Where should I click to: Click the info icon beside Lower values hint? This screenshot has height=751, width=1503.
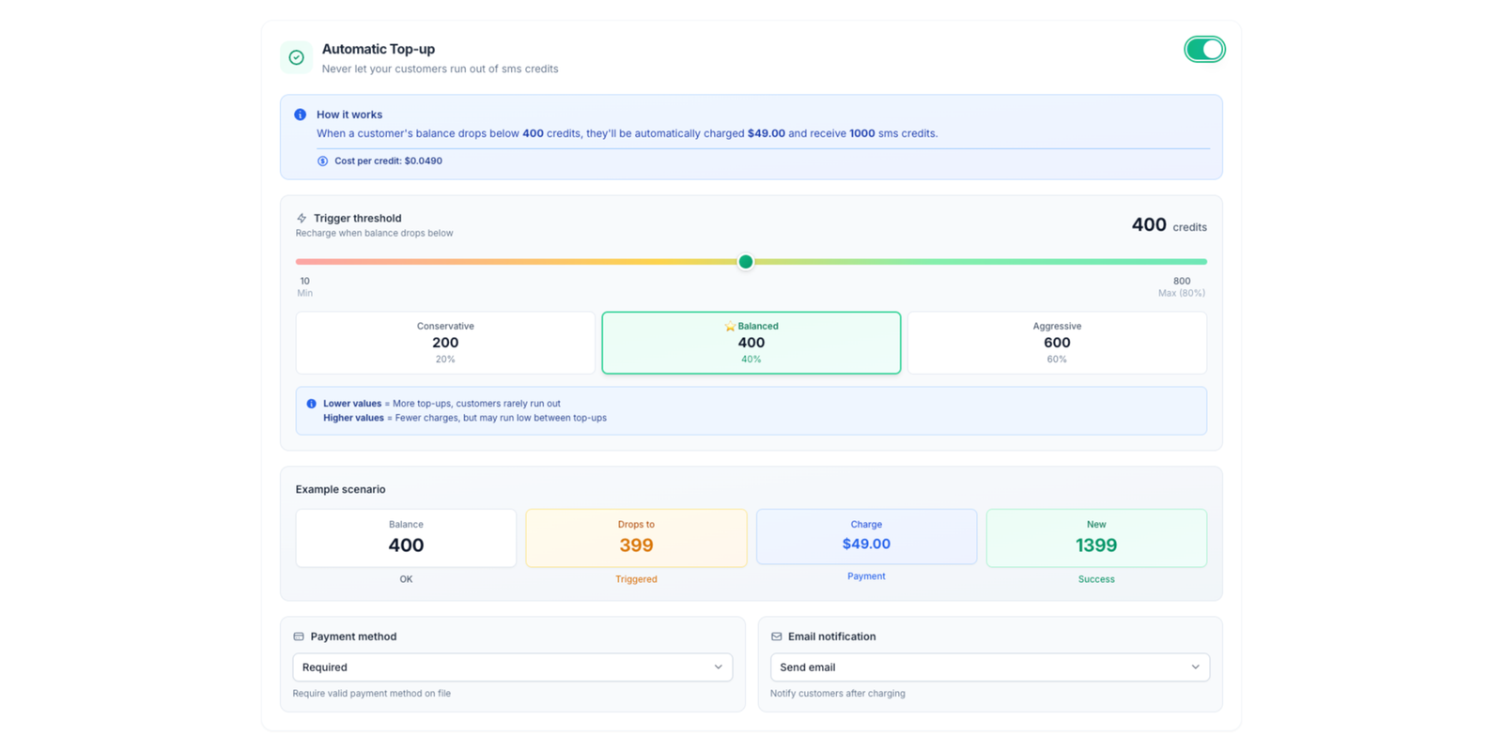pyautogui.click(x=311, y=404)
